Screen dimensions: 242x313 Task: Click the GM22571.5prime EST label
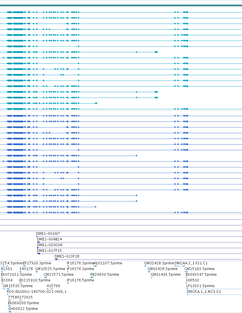pos(59,275)
